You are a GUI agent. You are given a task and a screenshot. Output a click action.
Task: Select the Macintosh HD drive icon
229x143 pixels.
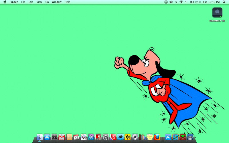pos(217,13)
